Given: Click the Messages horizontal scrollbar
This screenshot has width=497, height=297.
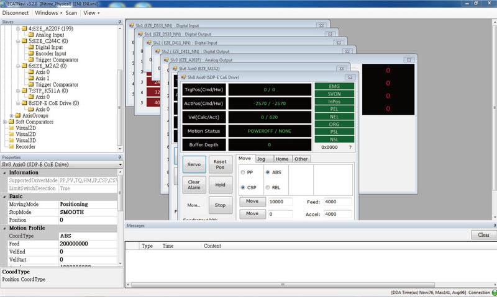Looking at the screenshot, I should pos(283,285).
